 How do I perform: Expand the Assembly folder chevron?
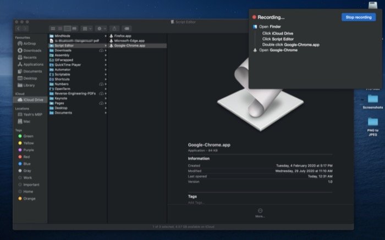106,55
